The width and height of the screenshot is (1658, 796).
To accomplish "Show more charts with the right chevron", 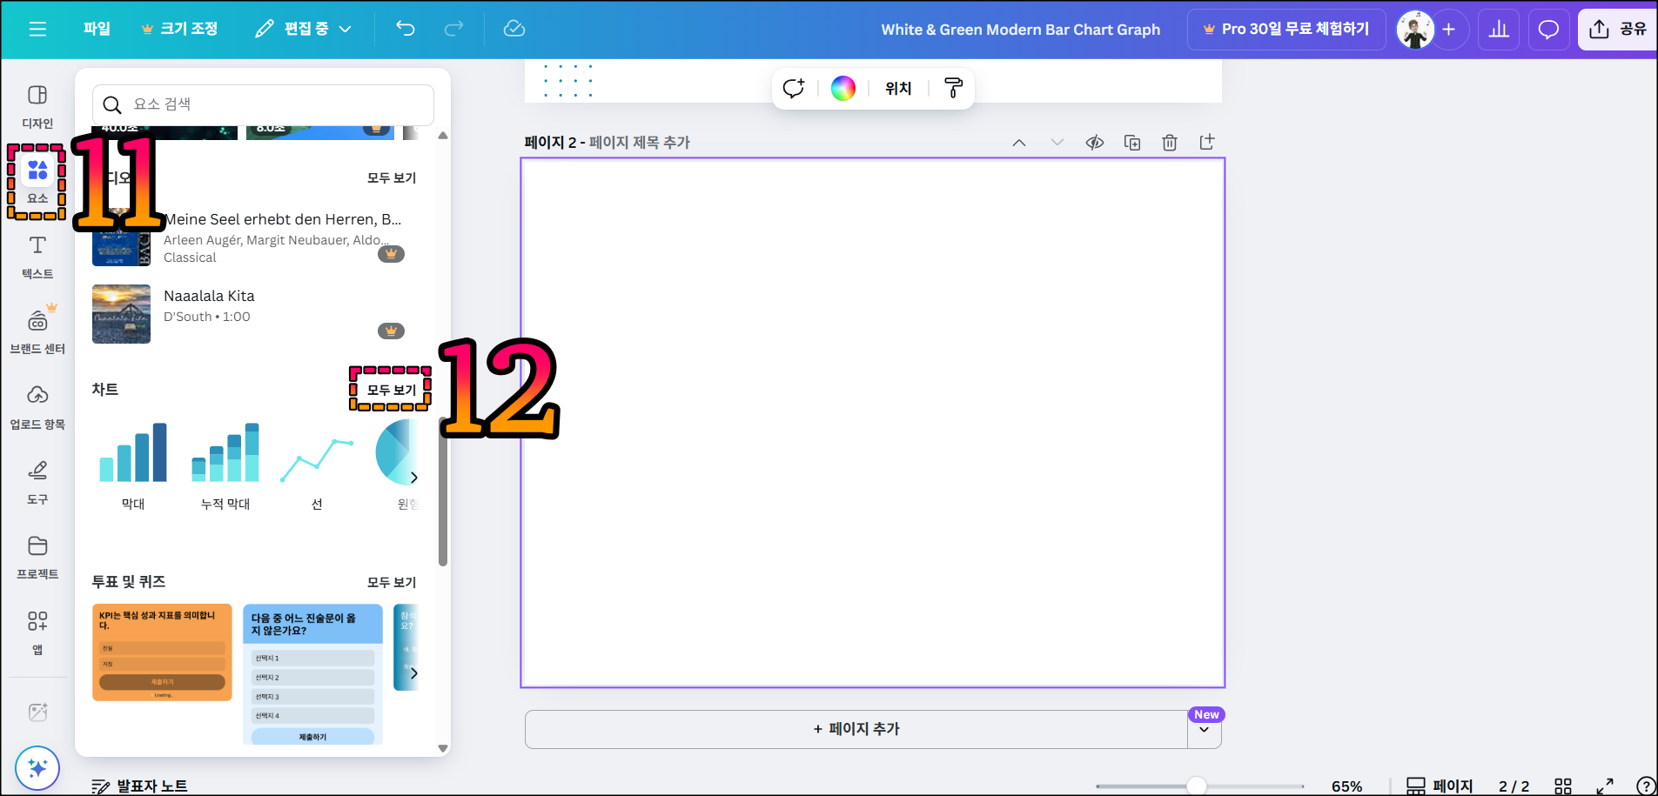I will pyautogui.click(x=413, y=478).
